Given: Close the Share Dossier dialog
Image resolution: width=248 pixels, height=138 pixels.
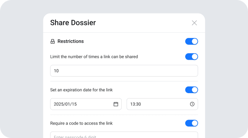Looking at the screenshot, I should (x=194, y=23).
